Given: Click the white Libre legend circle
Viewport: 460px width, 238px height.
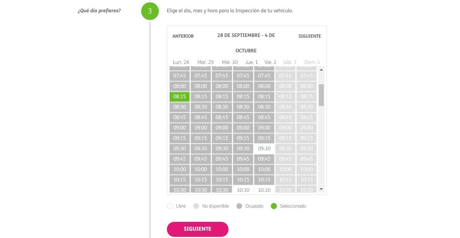Looking at the screenshot, I should point(170,206).
